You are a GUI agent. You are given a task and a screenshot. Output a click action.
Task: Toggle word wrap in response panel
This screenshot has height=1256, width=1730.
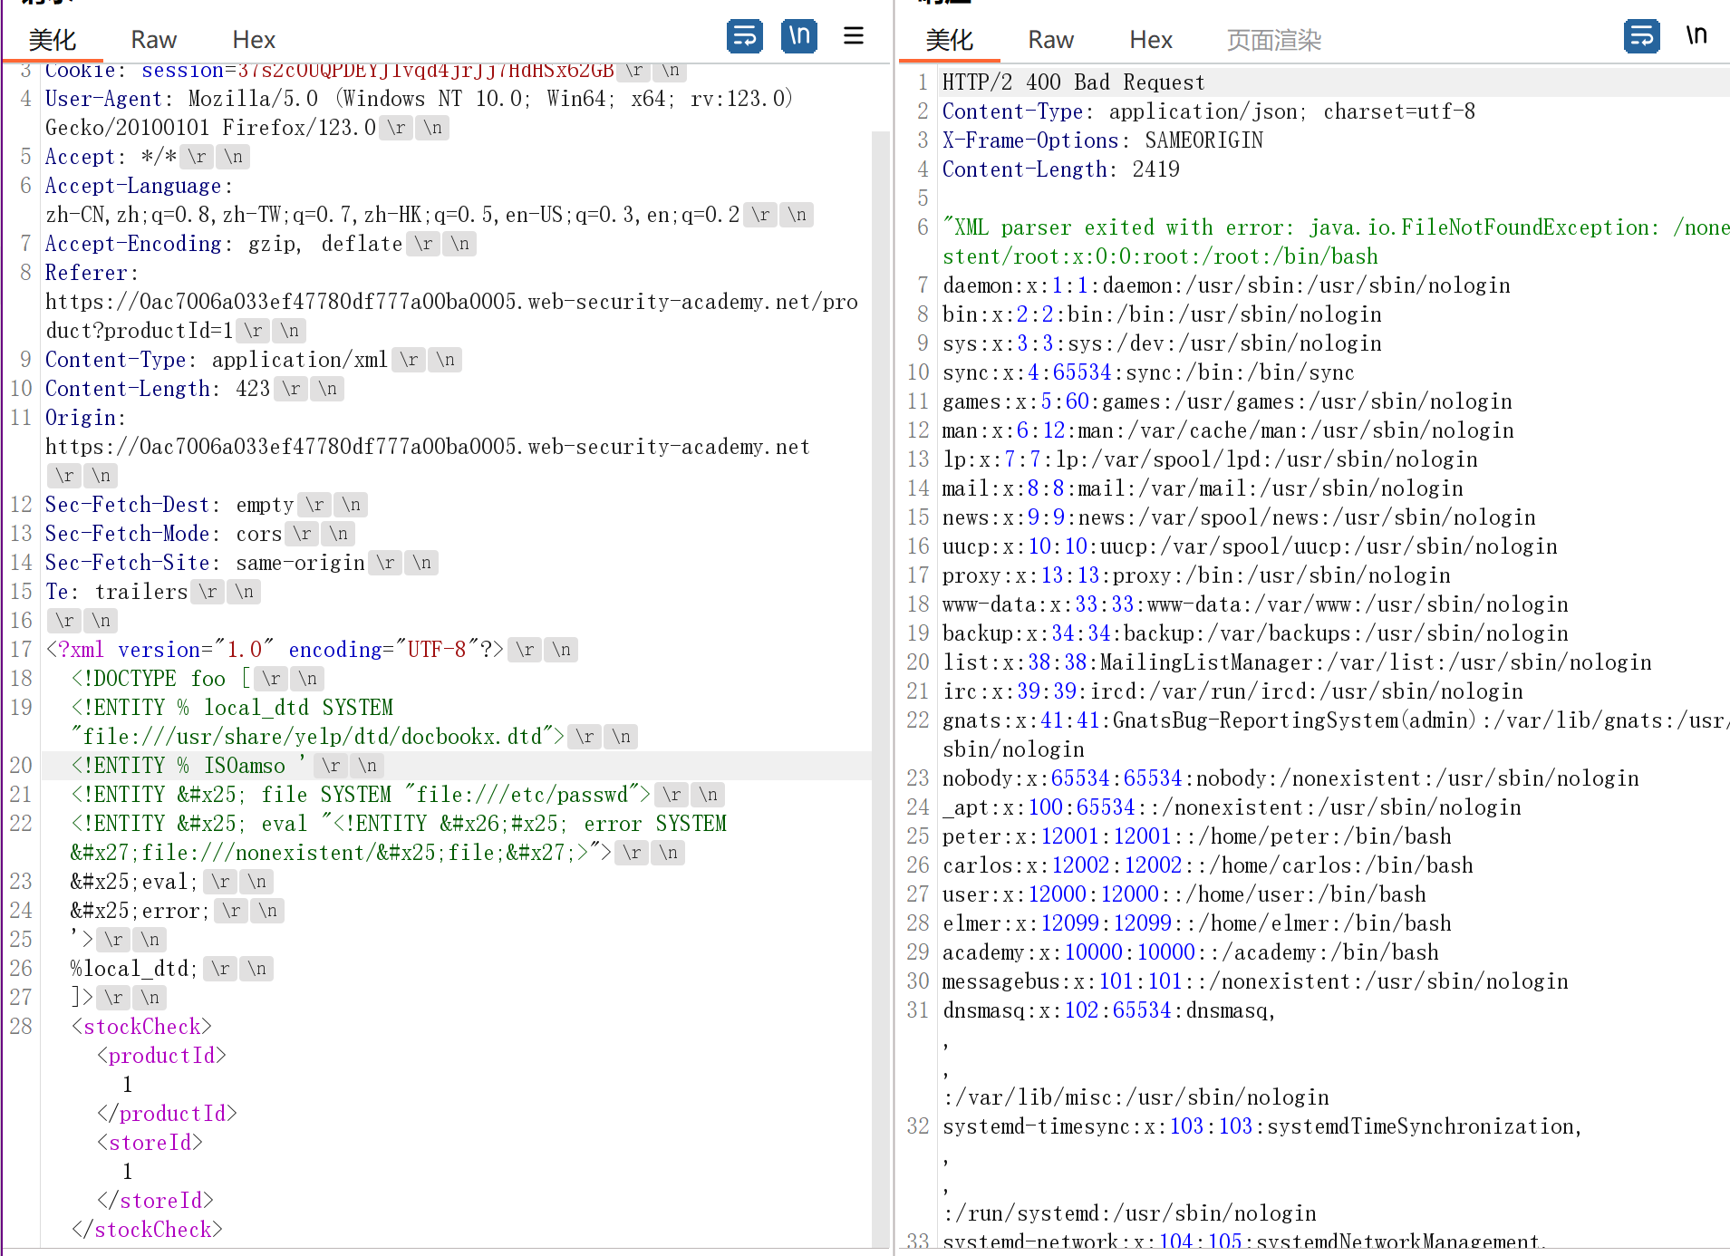tap(1641, 36)
